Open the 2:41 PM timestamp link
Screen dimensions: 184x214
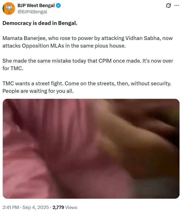(x=11, y=207)
